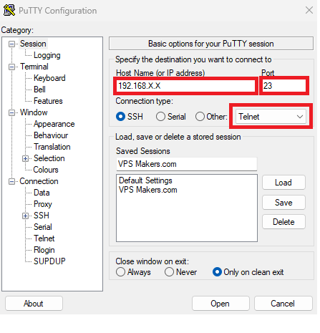Open the SSH category in tree
This screenshot has height=333, width=320.
point(42,216)
